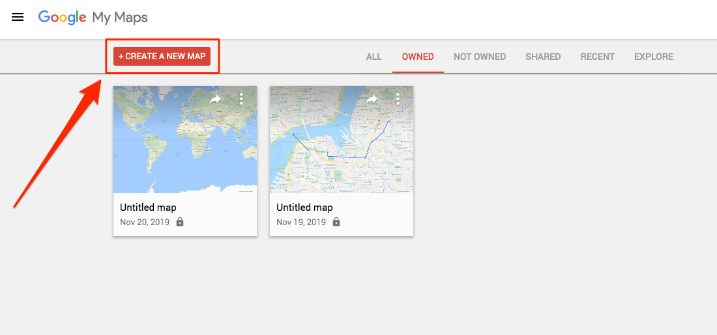
Task: Click Untitled map title dated Nov 20
Action: click(x=148, y=208)
